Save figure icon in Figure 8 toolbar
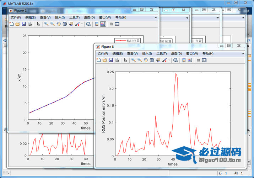 (x=111, y=60)
